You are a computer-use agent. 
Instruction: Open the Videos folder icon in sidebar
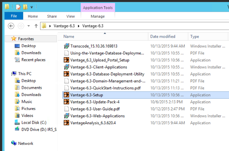[17, 116]
